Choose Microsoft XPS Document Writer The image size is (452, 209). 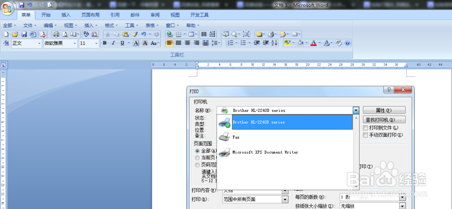[x=285, y=152]
